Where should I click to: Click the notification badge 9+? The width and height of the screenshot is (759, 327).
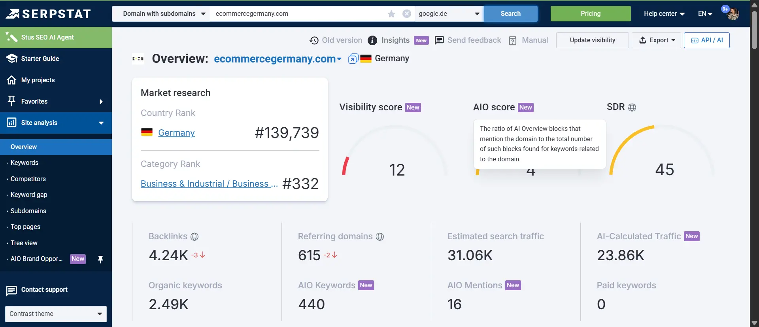725,9
